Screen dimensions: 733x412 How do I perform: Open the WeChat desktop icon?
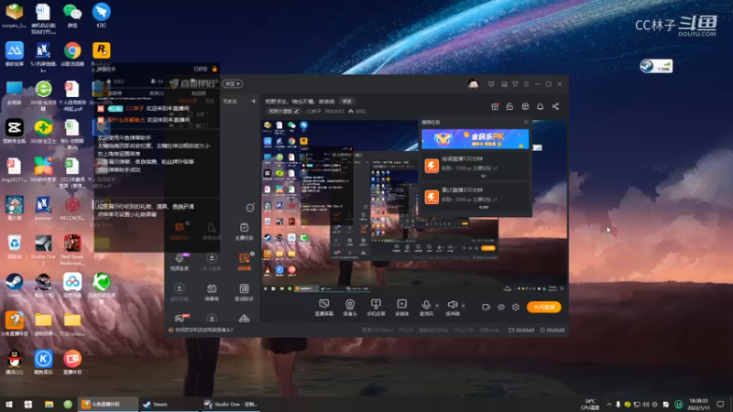[x=72, y=16]
